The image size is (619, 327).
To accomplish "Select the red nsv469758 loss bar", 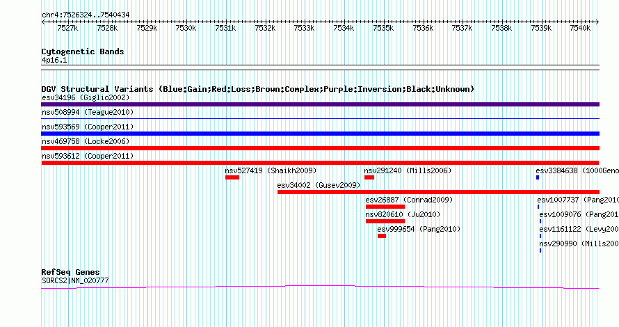I will click(x=320, y=148).
